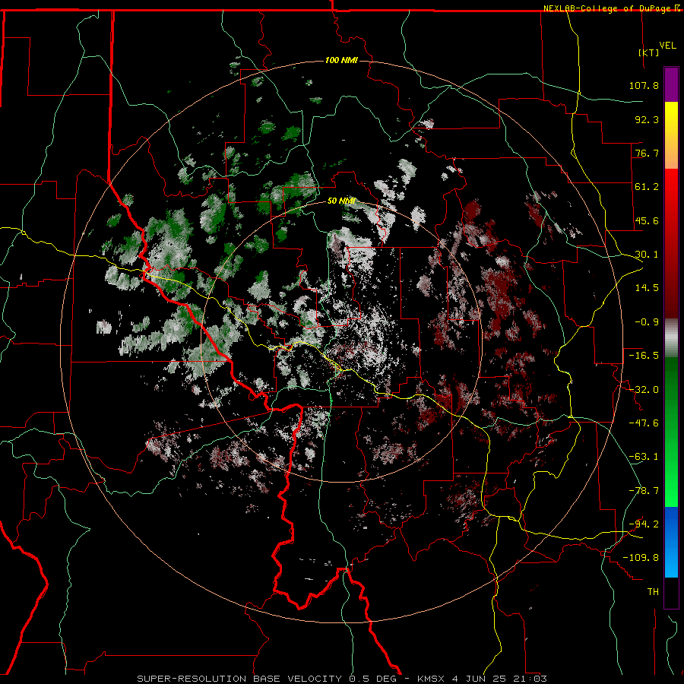
Task: Click the 100 NMI range ring label
Action: (341, 60)
